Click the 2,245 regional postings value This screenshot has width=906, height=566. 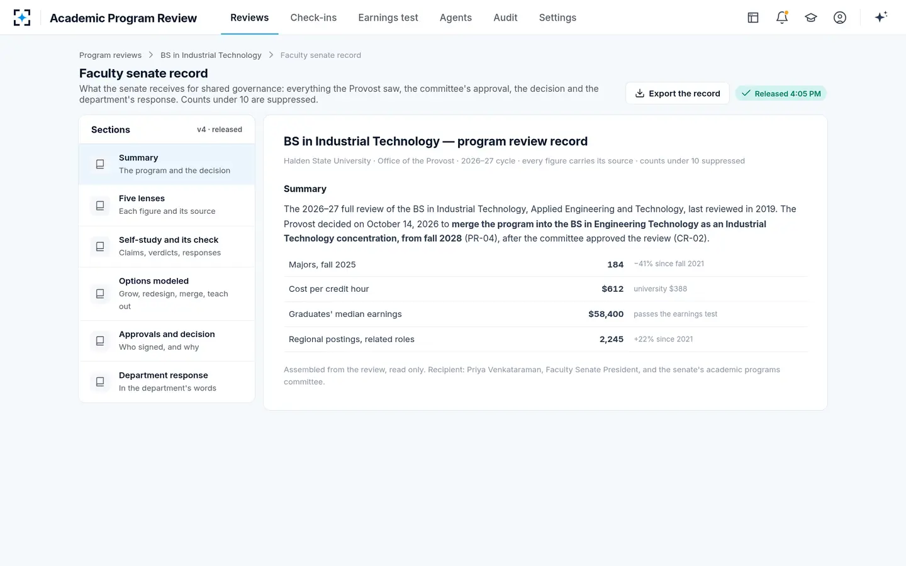click(x=612, y=339)
